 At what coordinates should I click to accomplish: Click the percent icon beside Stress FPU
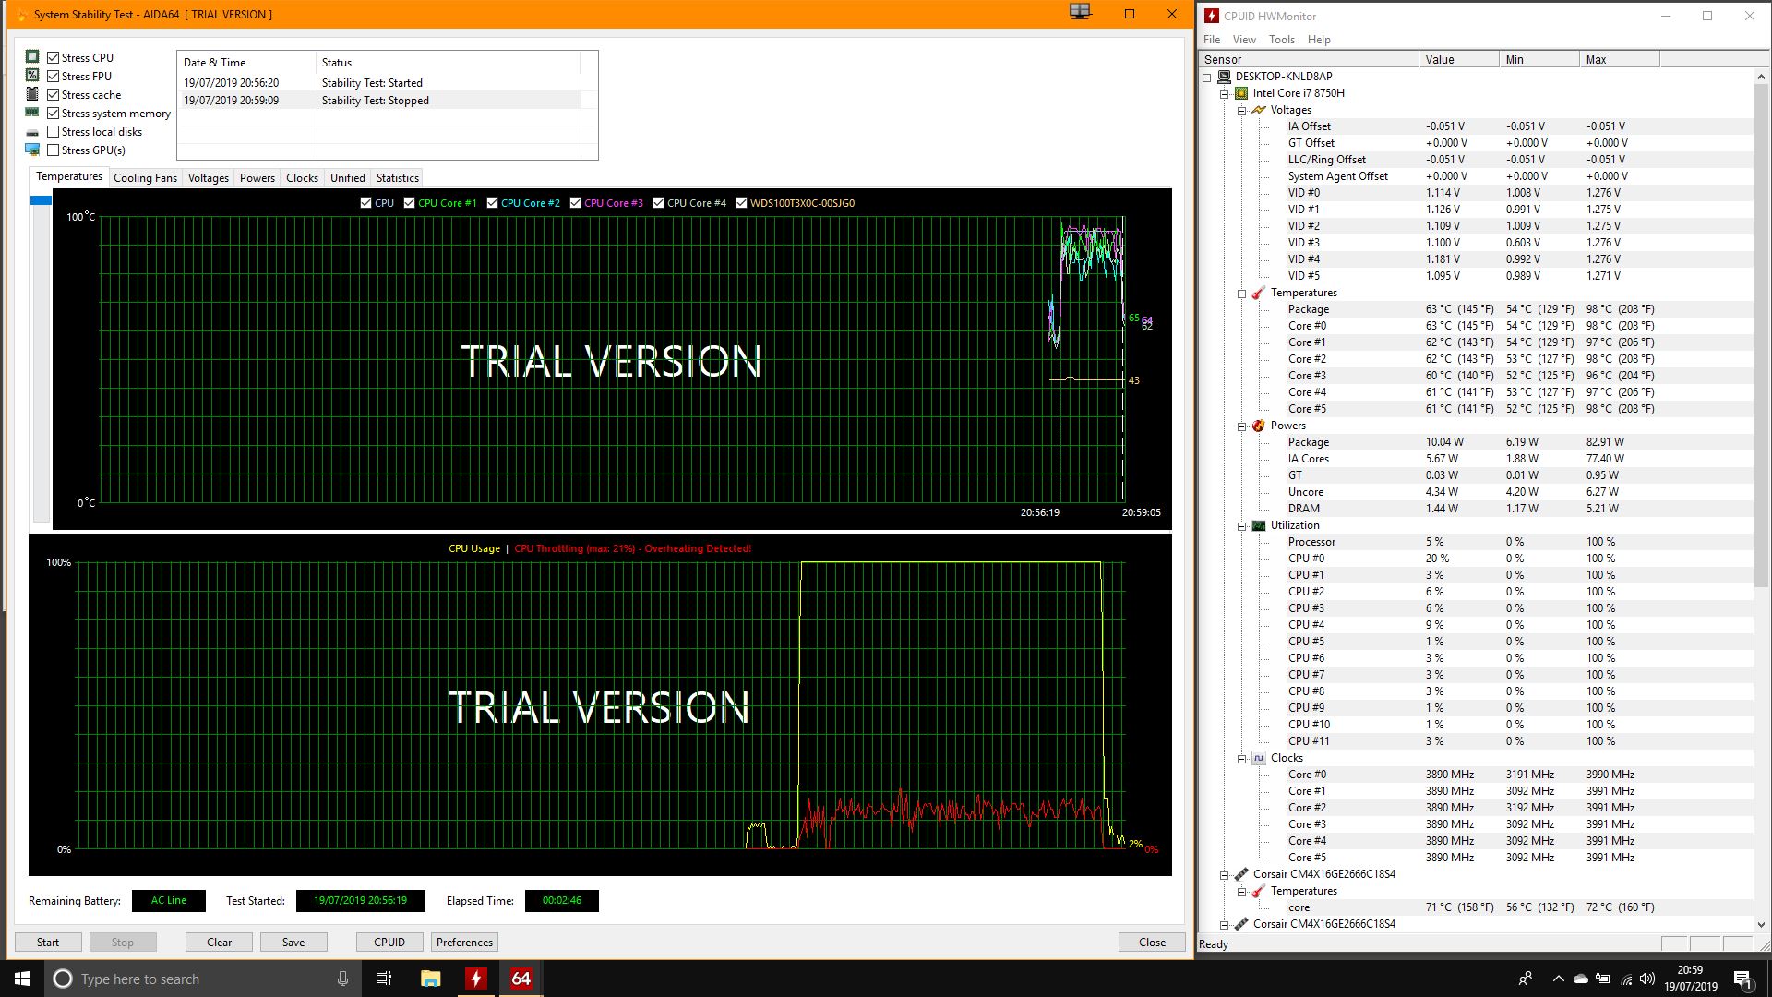pyautogui.click(x=32, y=76)
